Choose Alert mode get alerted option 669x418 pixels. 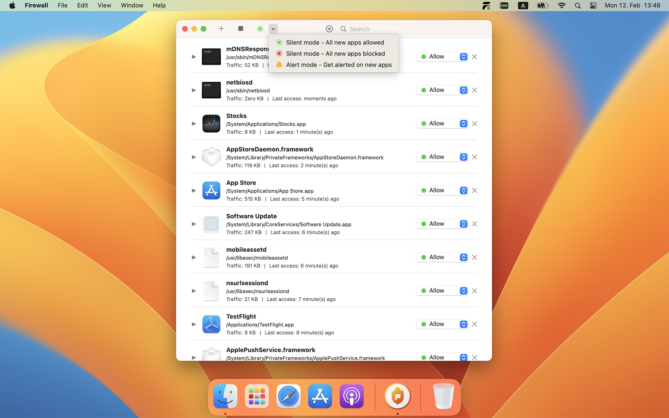pyautogui.click(x=339, y=65)
